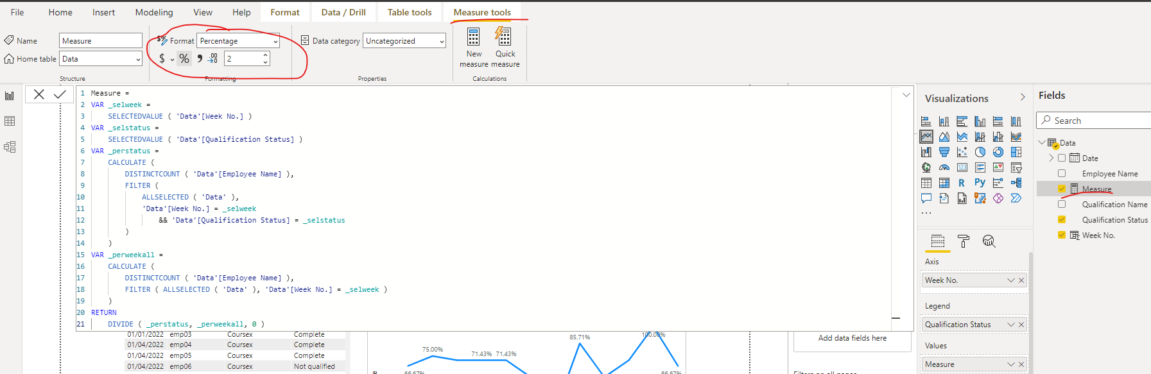1151x374 pixels.
Task: Select the donut chart visual
Action: pos(998,152)
